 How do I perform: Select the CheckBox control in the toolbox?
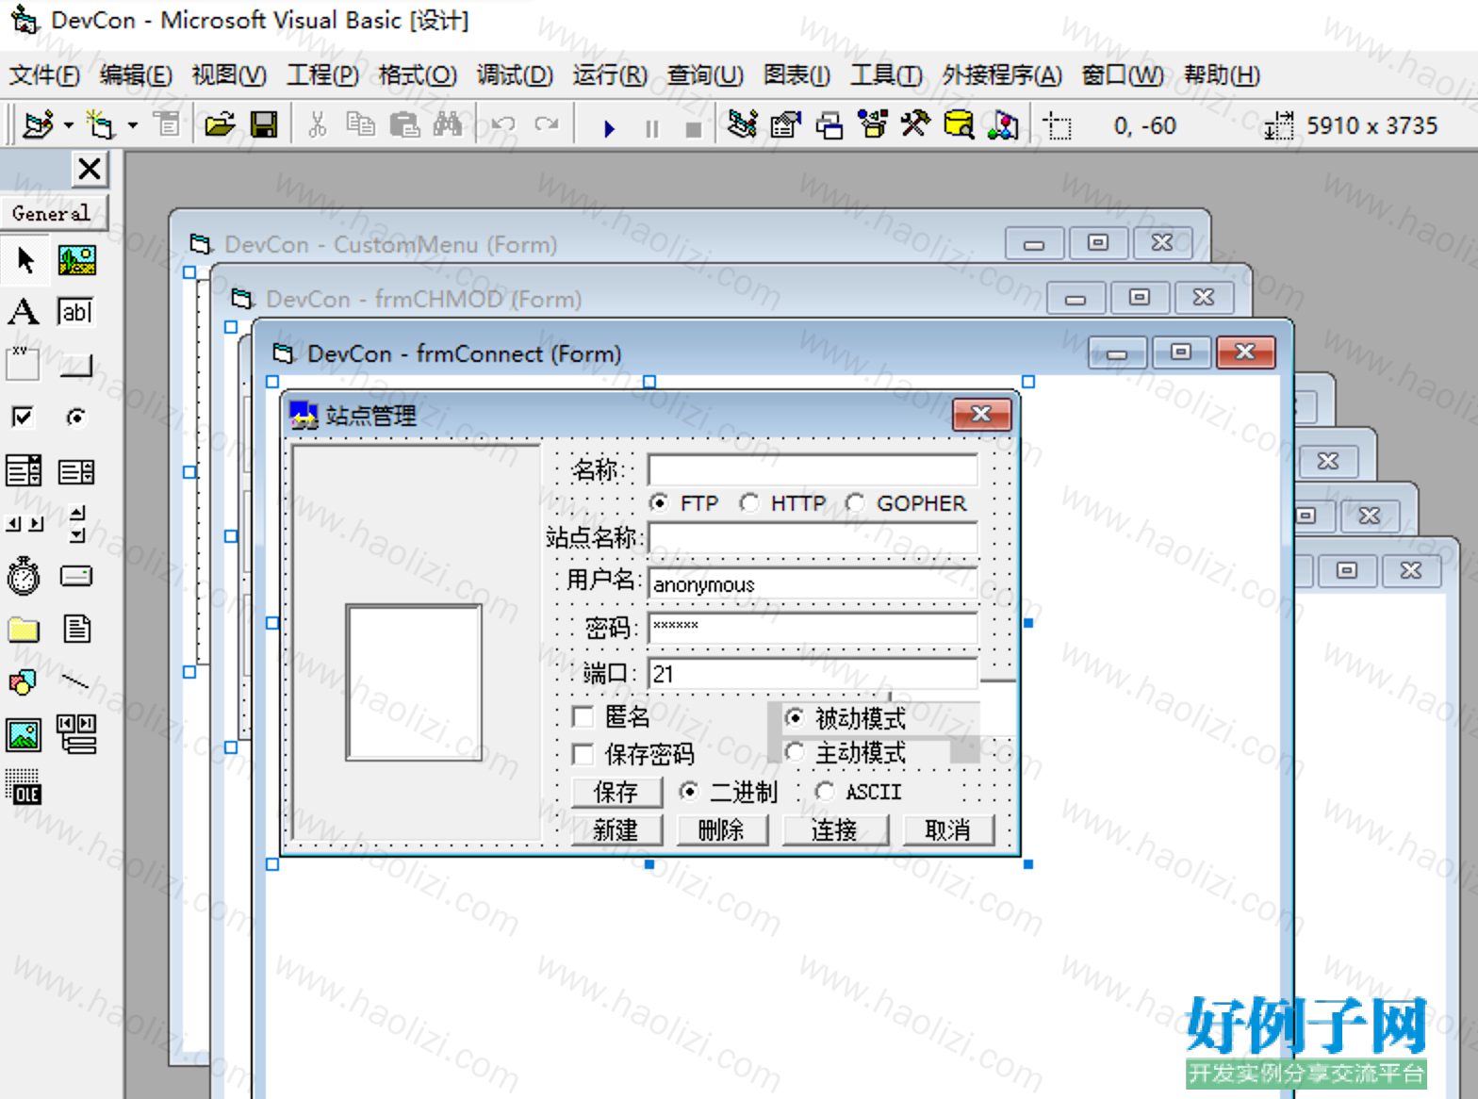23,417
